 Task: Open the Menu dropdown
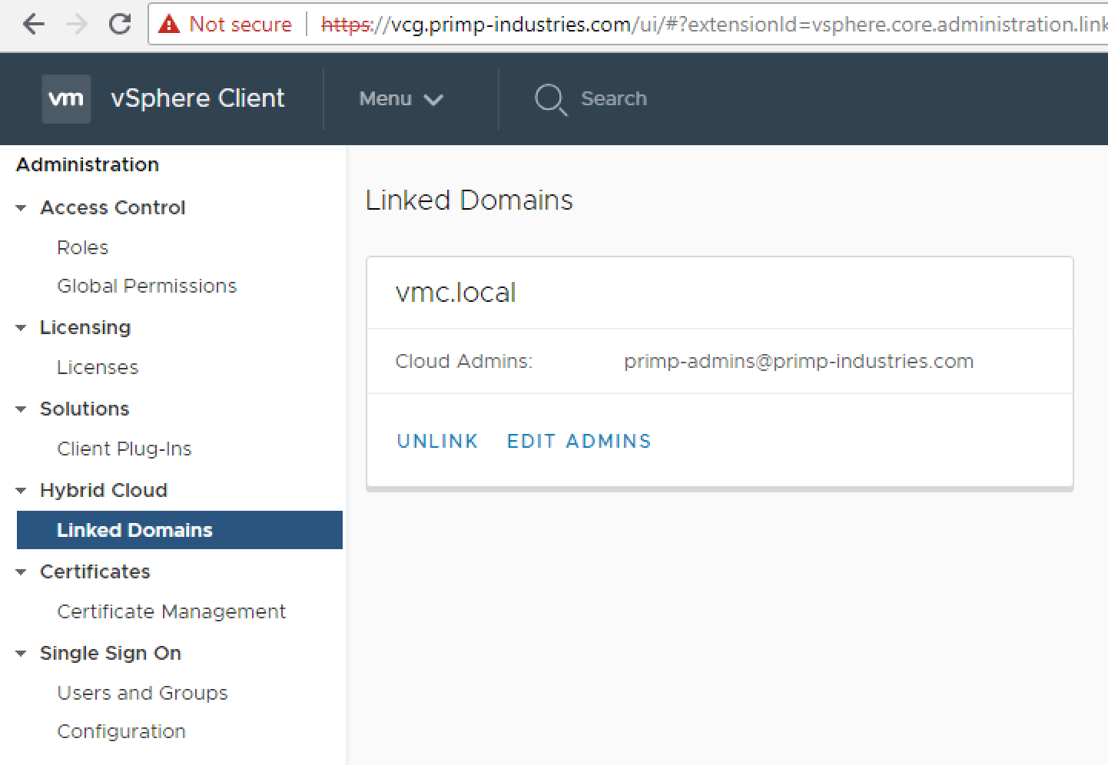[401, 99]
